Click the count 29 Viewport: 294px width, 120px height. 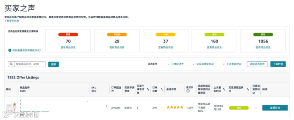pyautogui.click(x=117, y=41)
